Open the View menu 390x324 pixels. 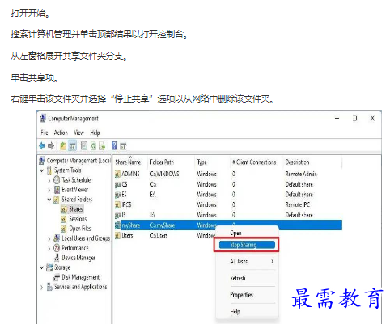(78, 133)
